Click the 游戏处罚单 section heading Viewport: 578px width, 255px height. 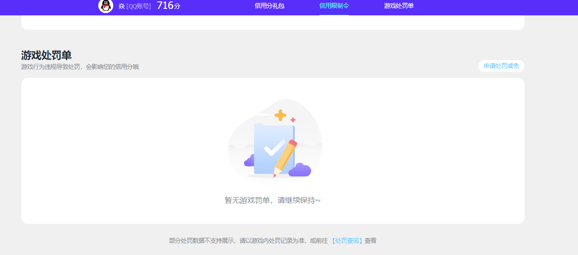click(x=46, y=55)
